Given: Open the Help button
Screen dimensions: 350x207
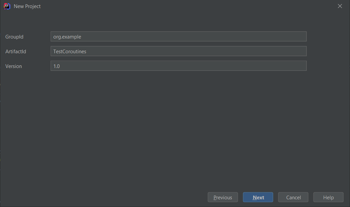Looking at the screenshot, I should (x=328, y=198).
